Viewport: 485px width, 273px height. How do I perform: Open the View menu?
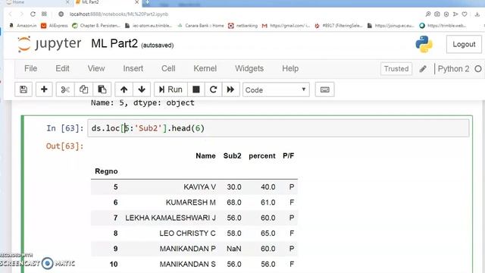click(x=96, y=68)
